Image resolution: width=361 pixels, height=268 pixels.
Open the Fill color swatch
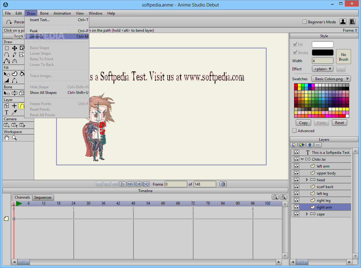322,44
